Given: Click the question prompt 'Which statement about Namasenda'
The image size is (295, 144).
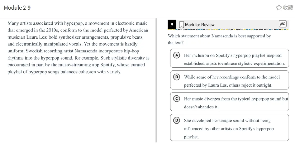Looking at the screenshot, I should [219, 36].
